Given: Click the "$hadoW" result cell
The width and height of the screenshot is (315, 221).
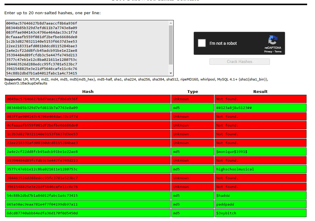Looking at the screenshot, I should point(223,196).
